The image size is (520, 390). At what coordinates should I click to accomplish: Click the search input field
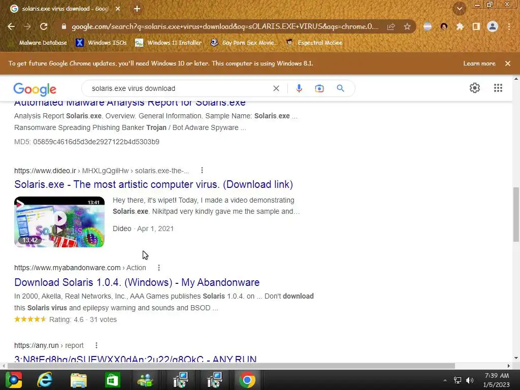[179, 88]
